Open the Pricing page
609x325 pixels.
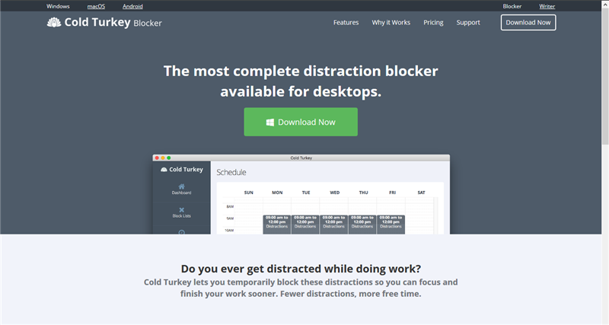[433, 23]
